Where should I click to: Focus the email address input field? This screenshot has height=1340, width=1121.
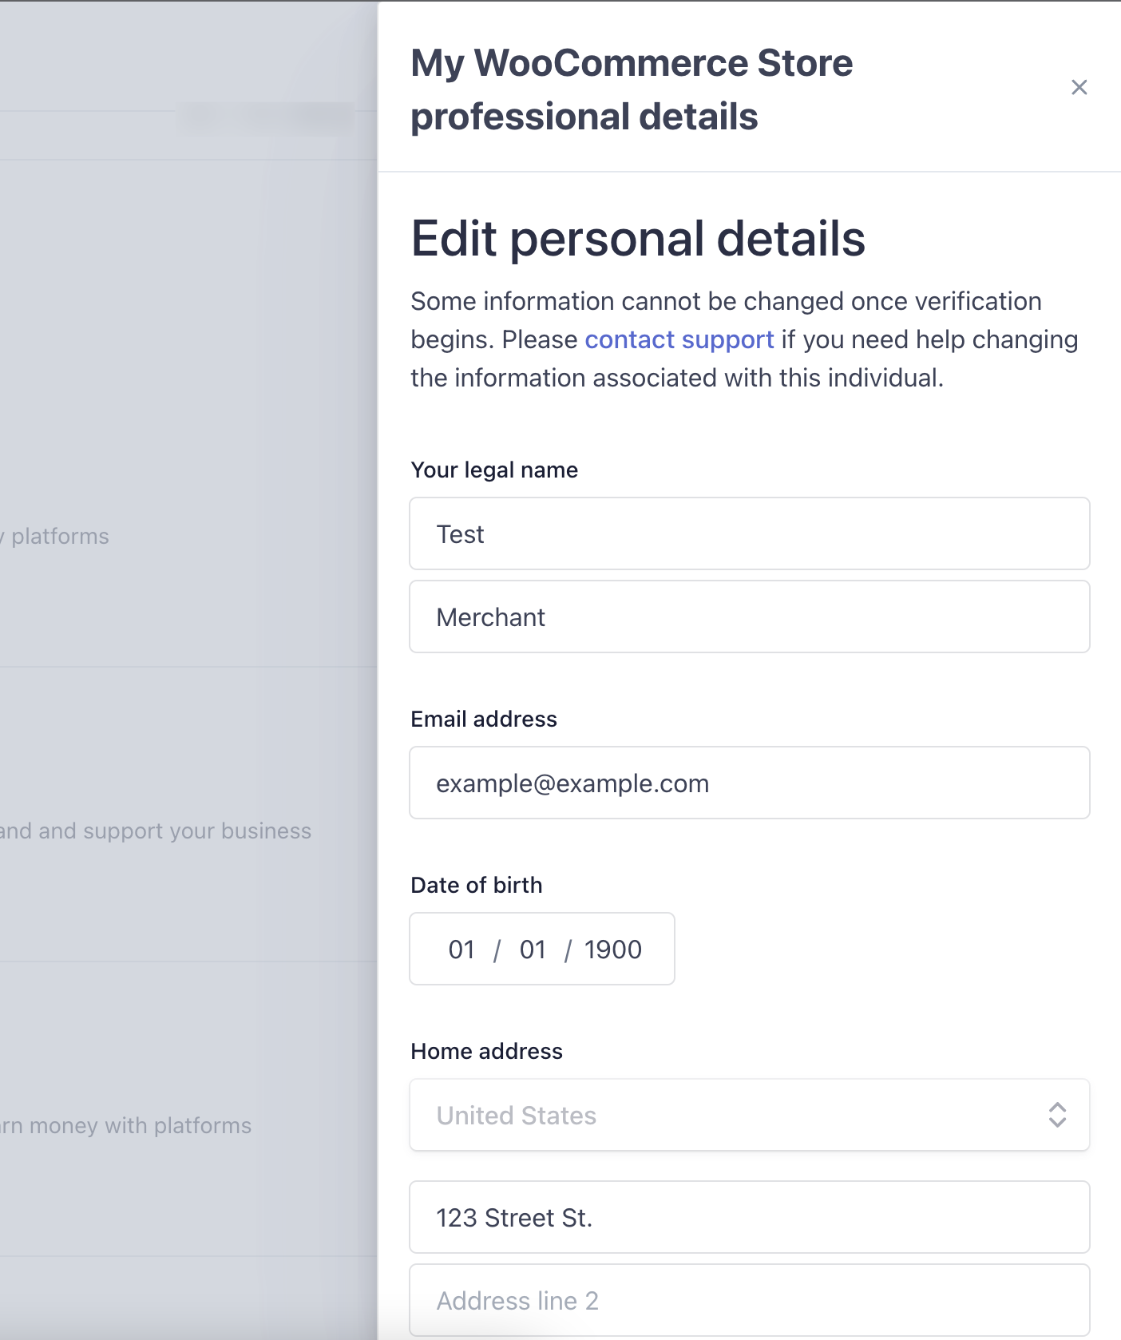[x=749, y=783]
